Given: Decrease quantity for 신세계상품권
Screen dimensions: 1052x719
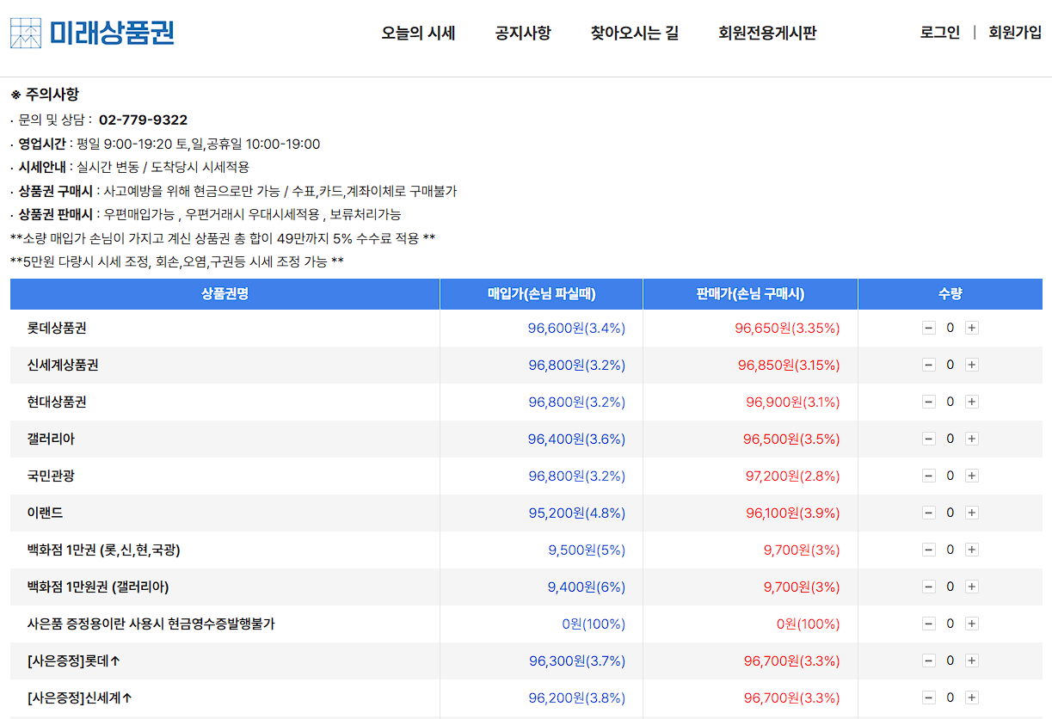Looking at the screenshot, I should click(928, 365).
